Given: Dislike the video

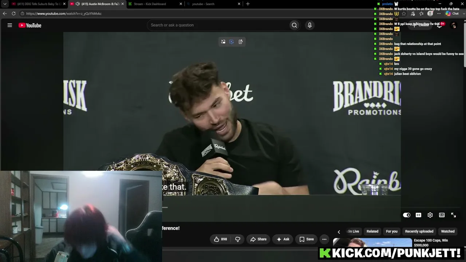Looking at the screenshot, I should click(238, 239).
